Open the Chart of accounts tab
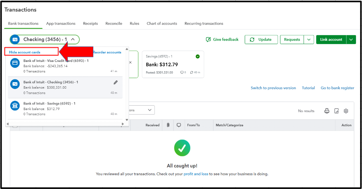 pyautogui.click(x=162, y=23)
